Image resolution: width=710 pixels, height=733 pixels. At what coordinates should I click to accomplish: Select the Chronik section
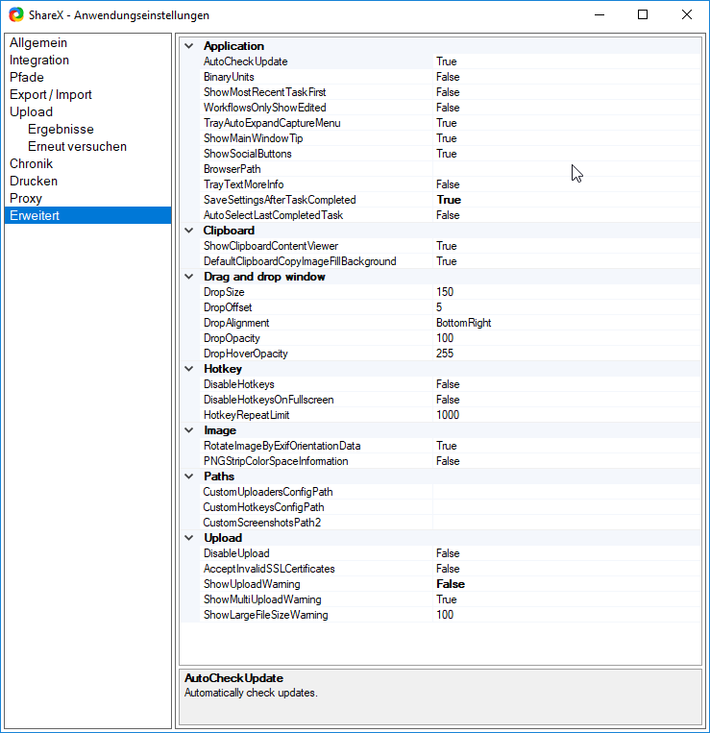(x=32, y=163)
